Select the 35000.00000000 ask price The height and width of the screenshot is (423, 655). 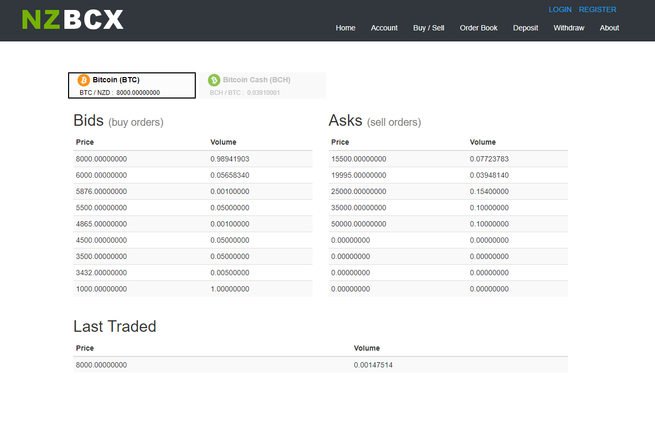359,208
